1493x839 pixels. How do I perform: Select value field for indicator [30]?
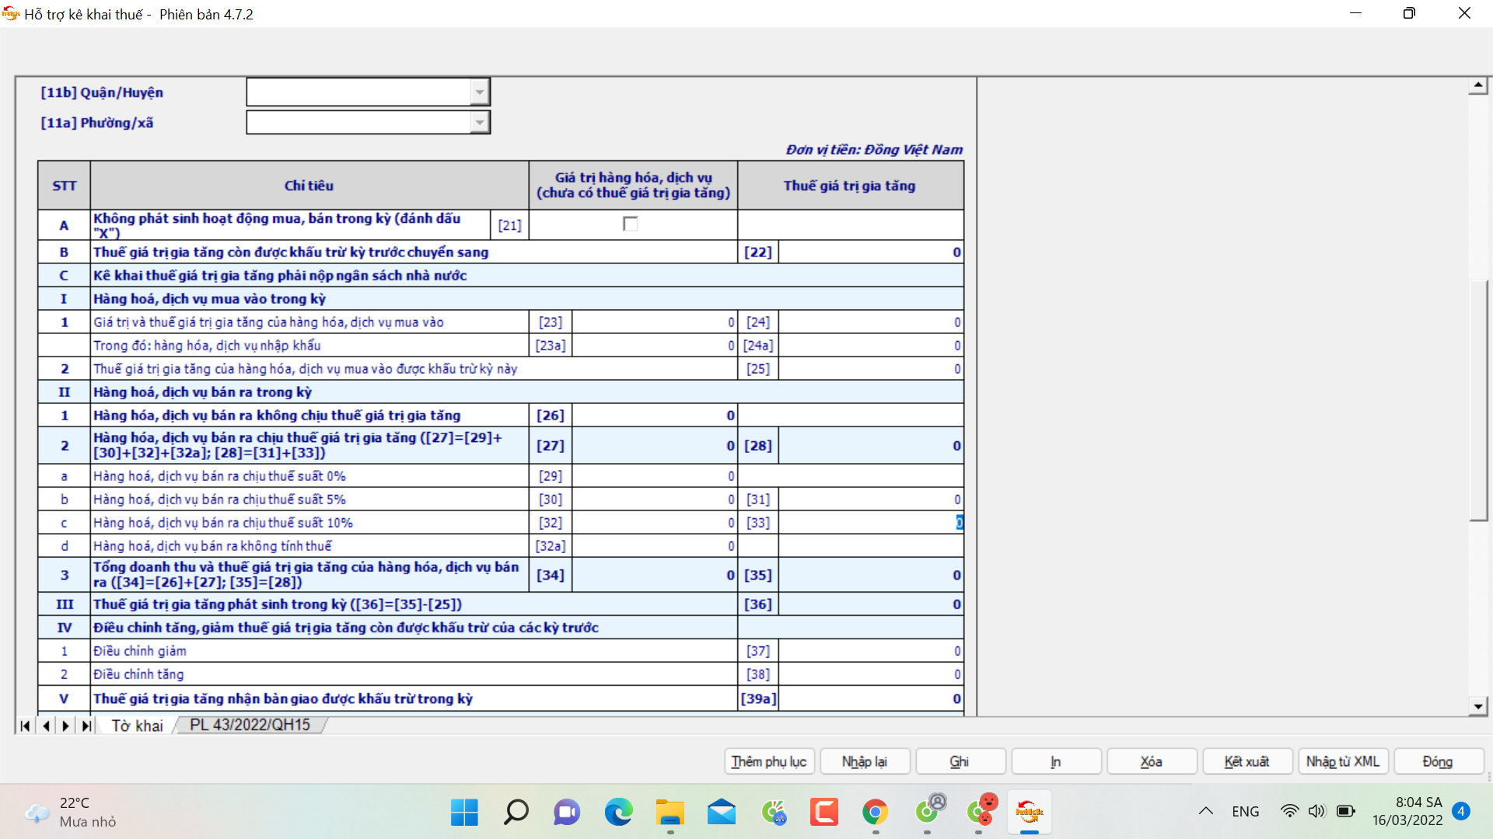[x=654, y=499]
